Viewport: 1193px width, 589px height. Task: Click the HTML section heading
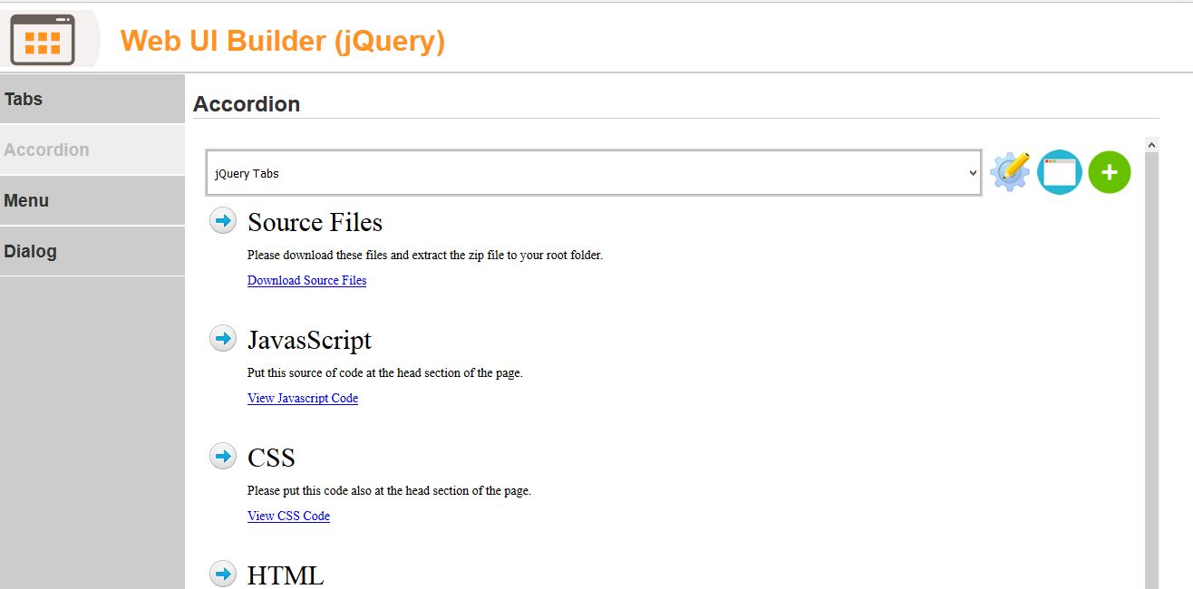[x=286, y=575]
